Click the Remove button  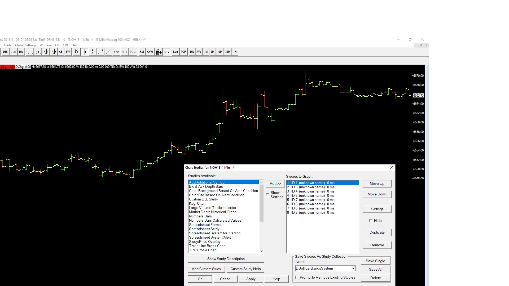point(377,245)
